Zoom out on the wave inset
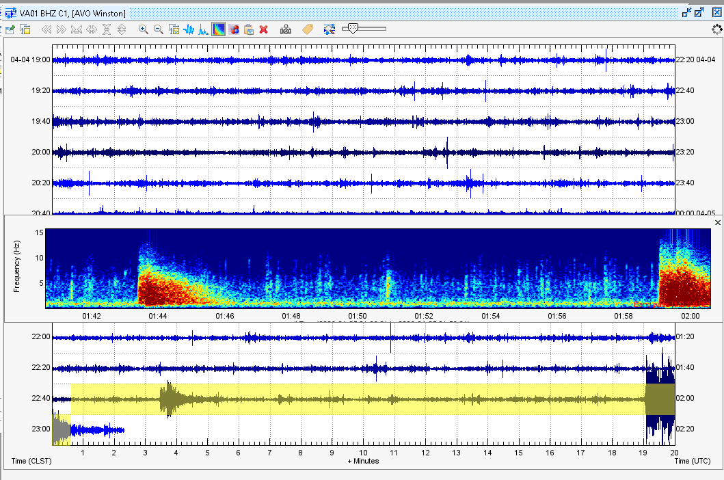This screenshot has width=724, height=480. pyautogui.click(x=159, y=29)
